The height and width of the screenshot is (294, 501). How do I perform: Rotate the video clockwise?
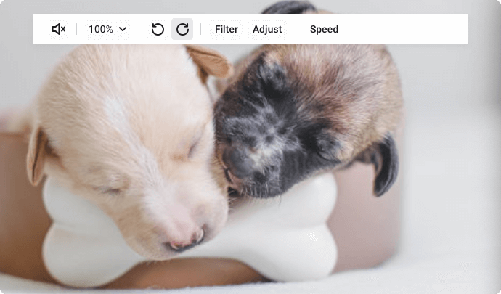tap(182, 29)
